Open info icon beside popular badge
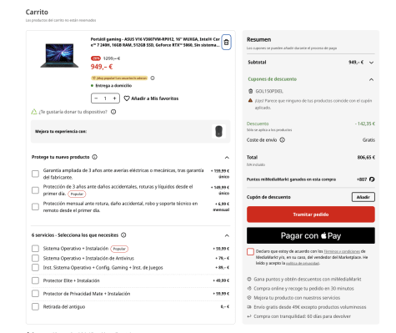Image resolution: width=396 pixels, height=333 pixels. [x=153, y=78]
